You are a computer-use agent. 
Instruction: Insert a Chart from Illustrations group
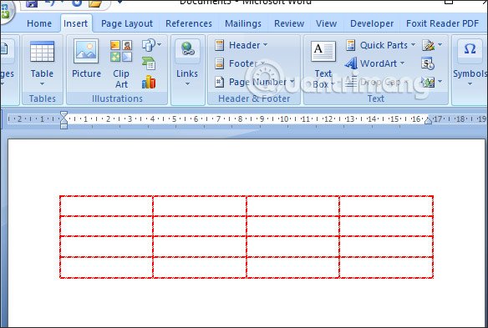(x=149, y=82)
